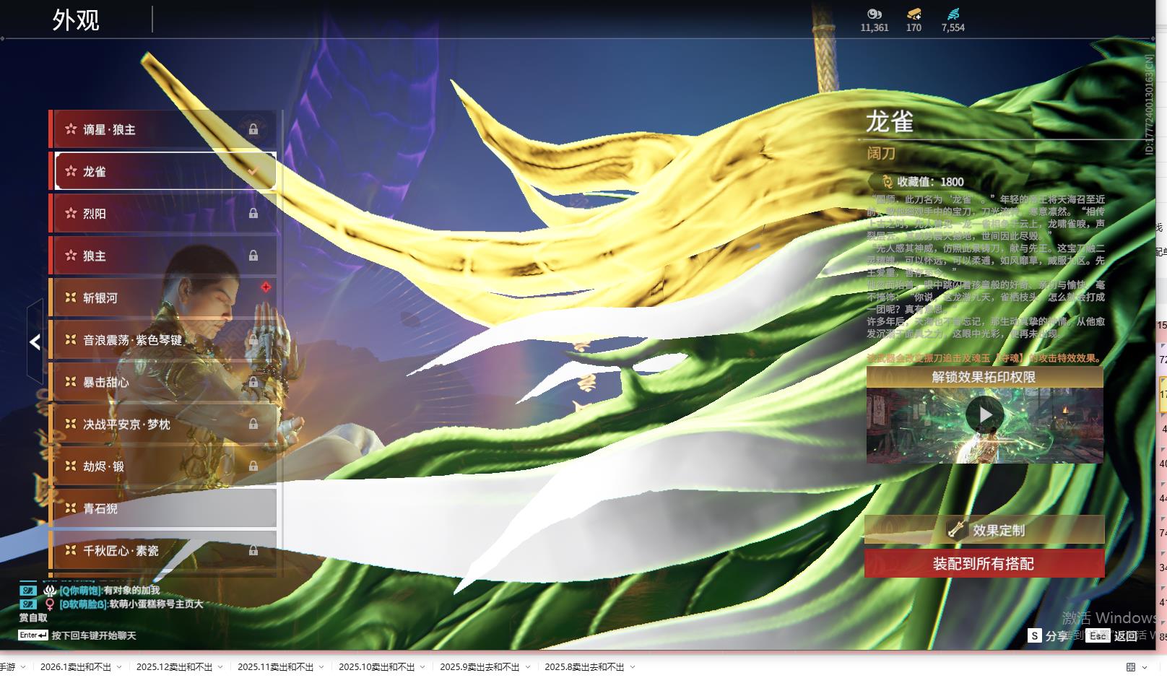
Task: Click the lock icon on 摘星·狼主
Action: (253, 129)
